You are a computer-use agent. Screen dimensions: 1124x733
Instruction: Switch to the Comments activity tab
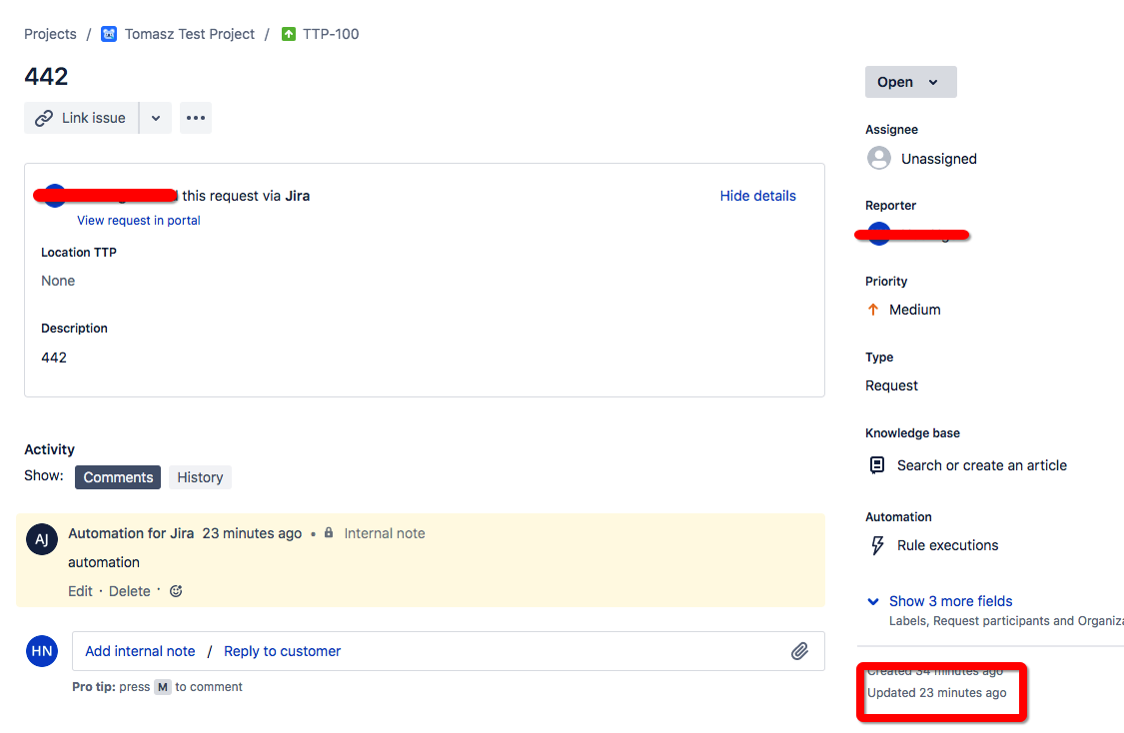point(118,477)
